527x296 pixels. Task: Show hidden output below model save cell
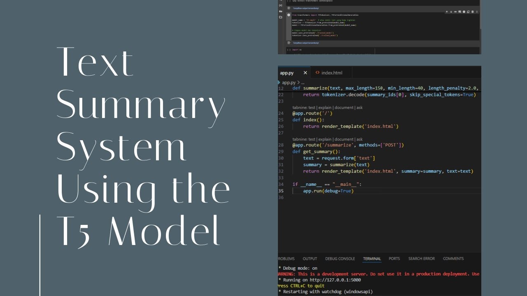tap(306, 43)
